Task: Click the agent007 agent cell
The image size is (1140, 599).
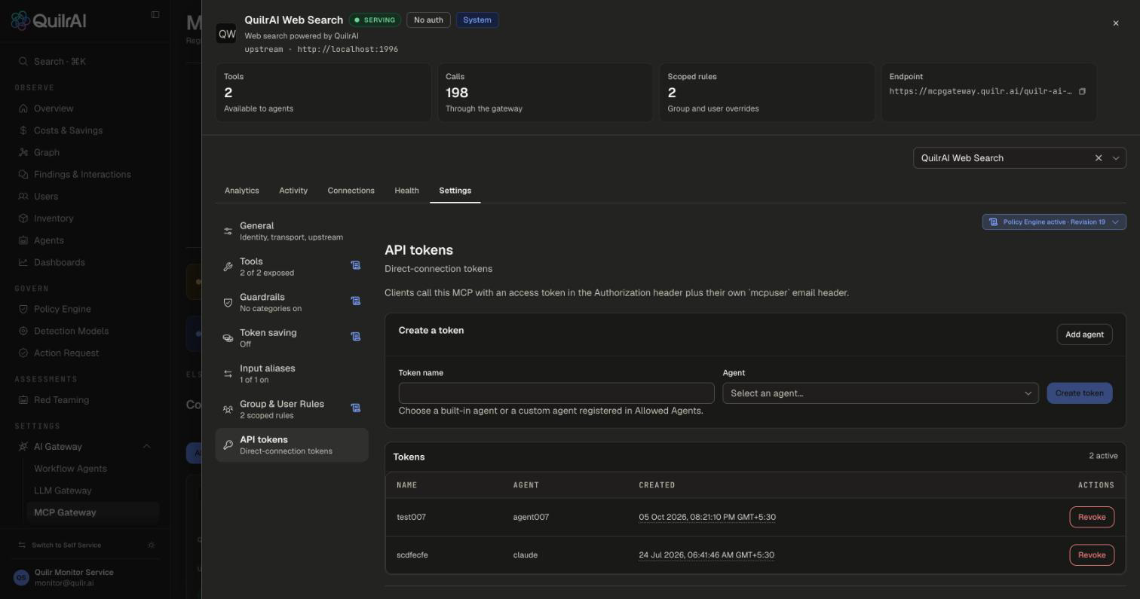Action: tap(531, 517)
